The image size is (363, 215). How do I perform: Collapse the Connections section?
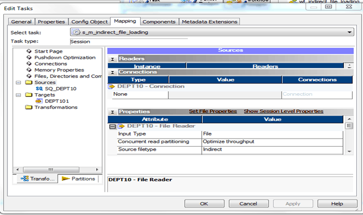(112, 73)
